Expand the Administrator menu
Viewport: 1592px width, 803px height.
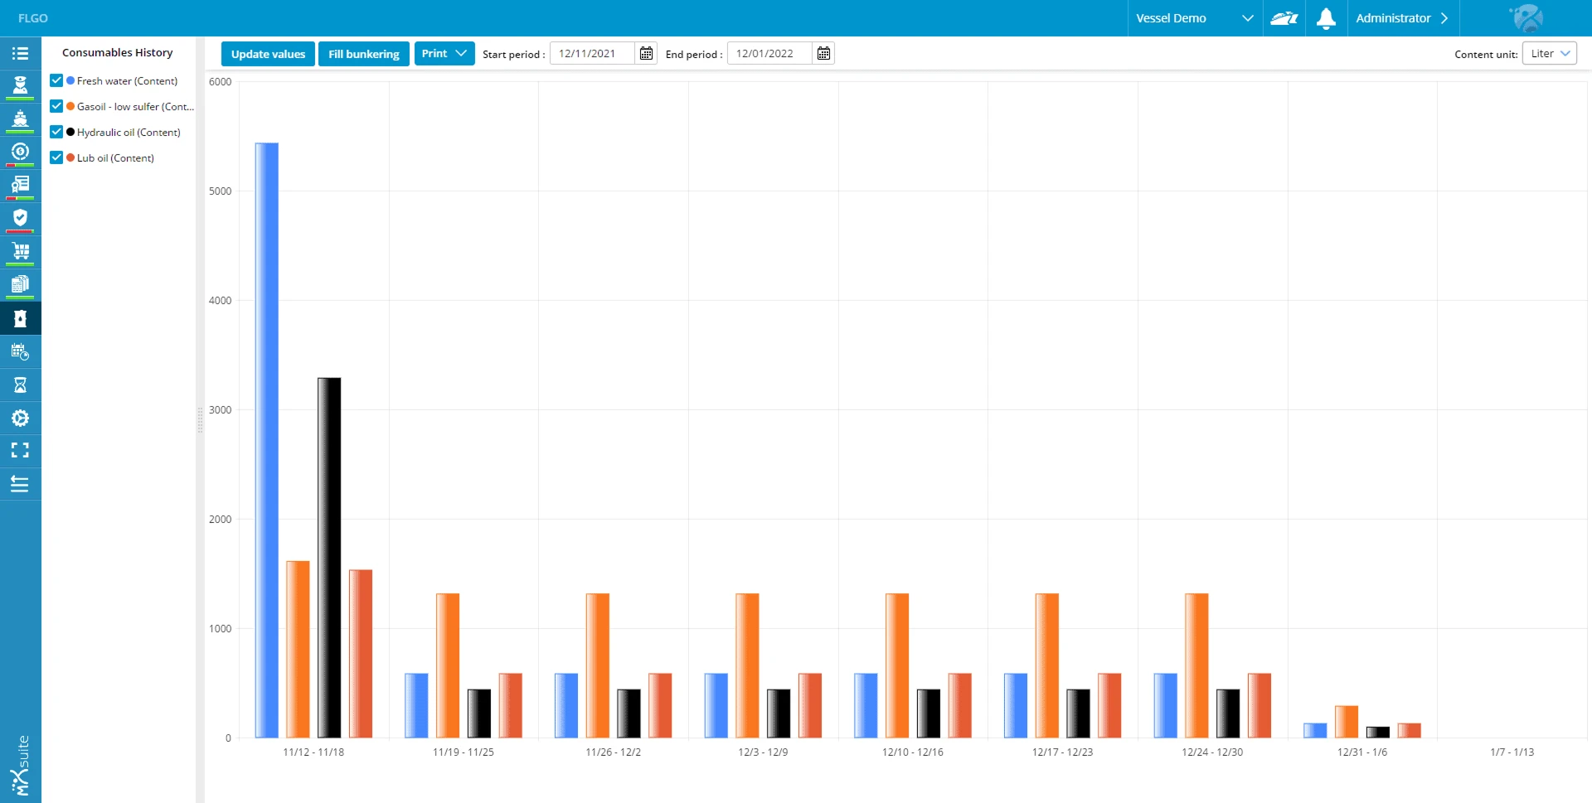[x=1404, y=17]
